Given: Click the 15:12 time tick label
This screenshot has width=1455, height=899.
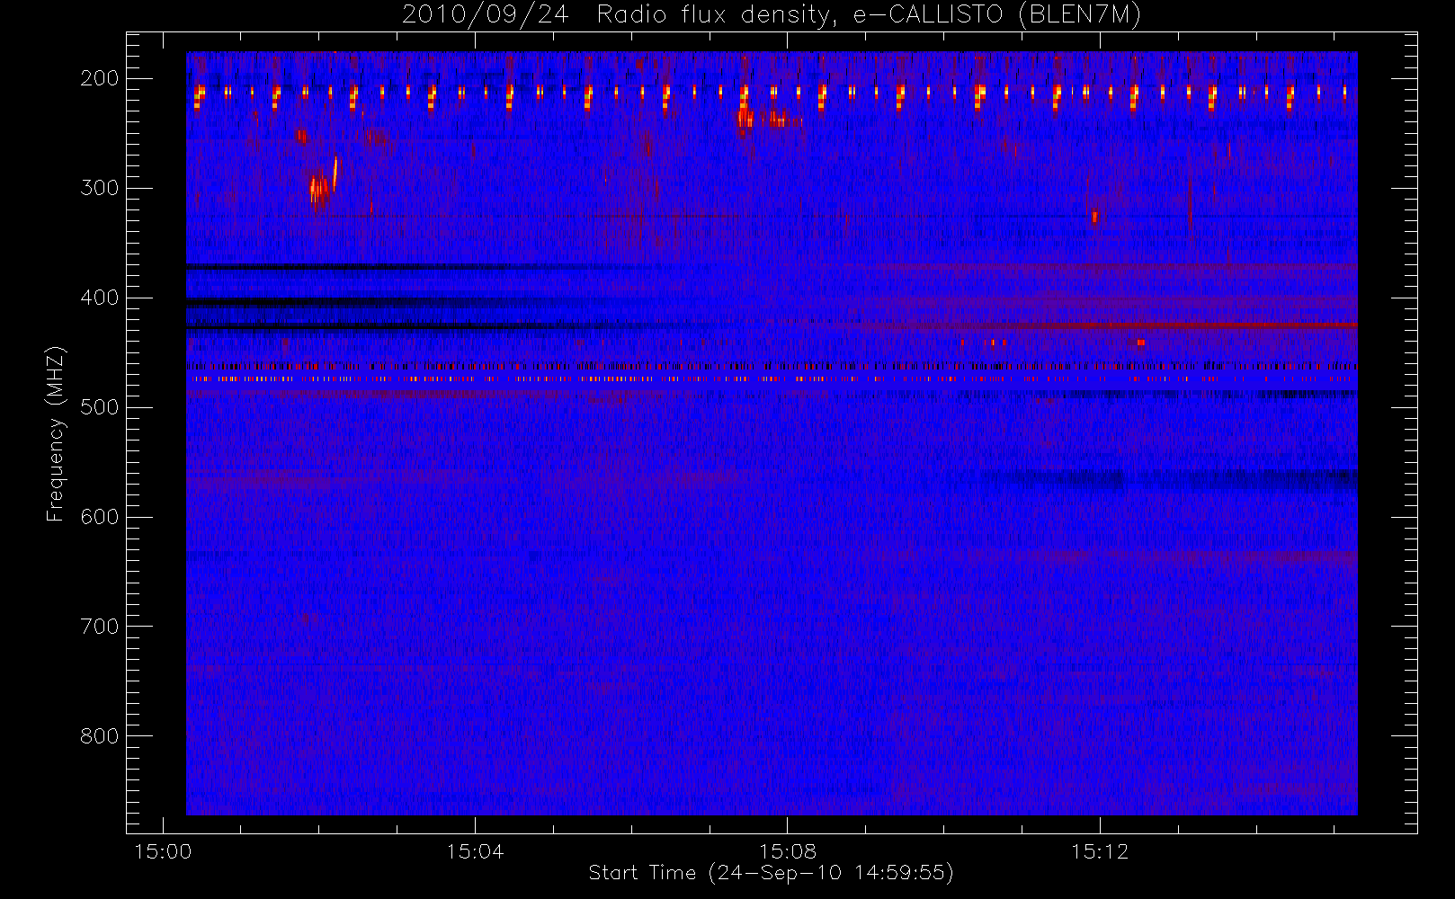Looking at the screenshot, I should (1100, 851).
